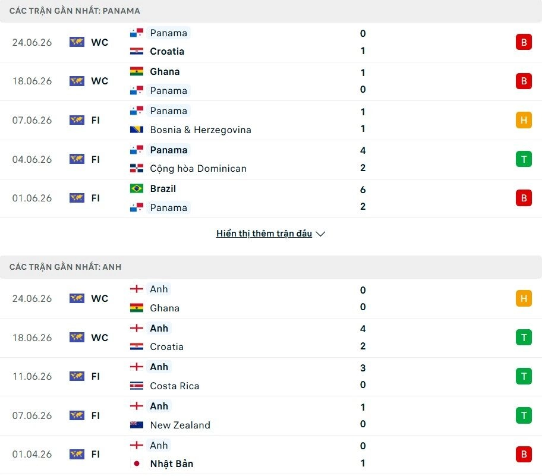This screenshot has height=476, width=551.
Task: Click green T badge for Panama vs Dominican
Action: pos(524,159)
